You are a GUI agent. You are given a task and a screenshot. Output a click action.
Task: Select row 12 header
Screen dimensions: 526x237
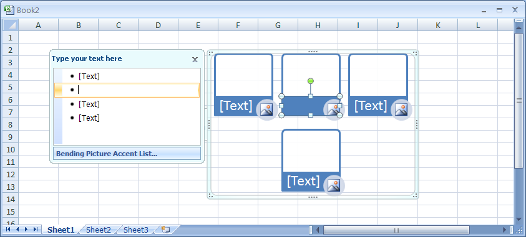(11, 174)
